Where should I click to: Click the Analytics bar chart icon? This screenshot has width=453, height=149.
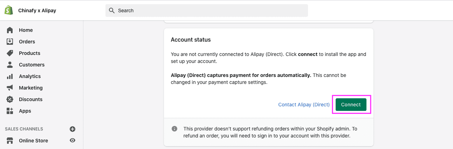[x=10, y=76]
